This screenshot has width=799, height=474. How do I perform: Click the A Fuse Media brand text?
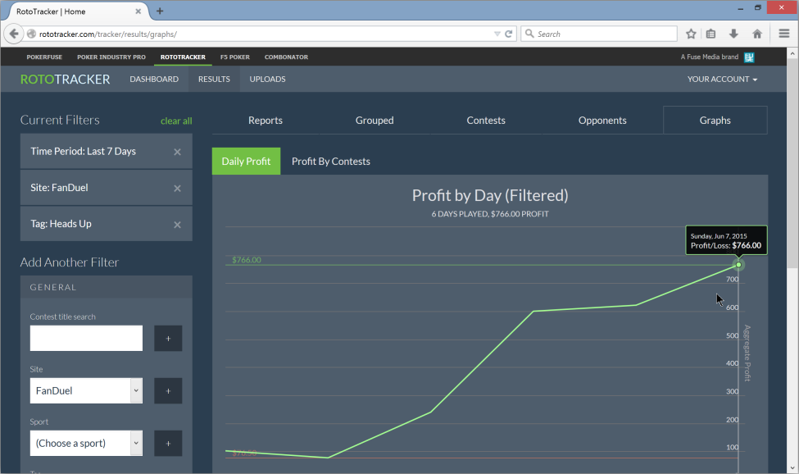click(710, 57)
